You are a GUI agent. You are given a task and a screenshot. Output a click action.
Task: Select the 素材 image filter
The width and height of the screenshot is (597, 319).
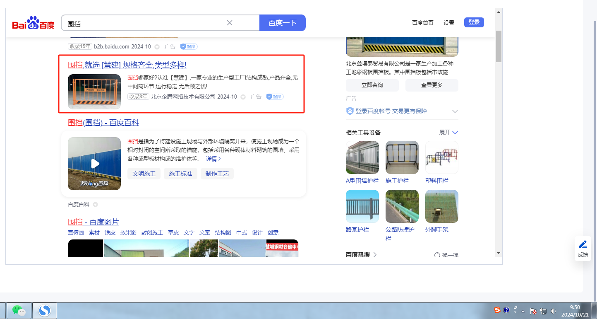click(x=94, y=232)
